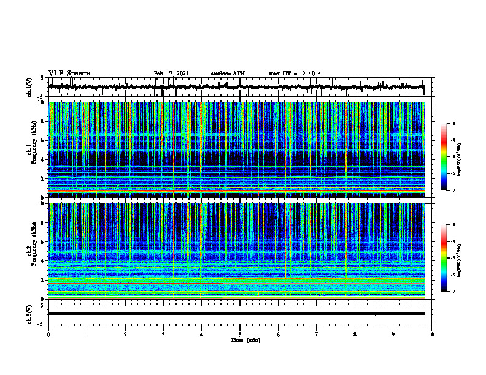Click time axis tick label "7"
This screenshot has width=486, height=375.
317,335
